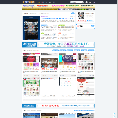Screen dimensions: 118x118
Task: Click the QR code image
Action: point(81,15)
